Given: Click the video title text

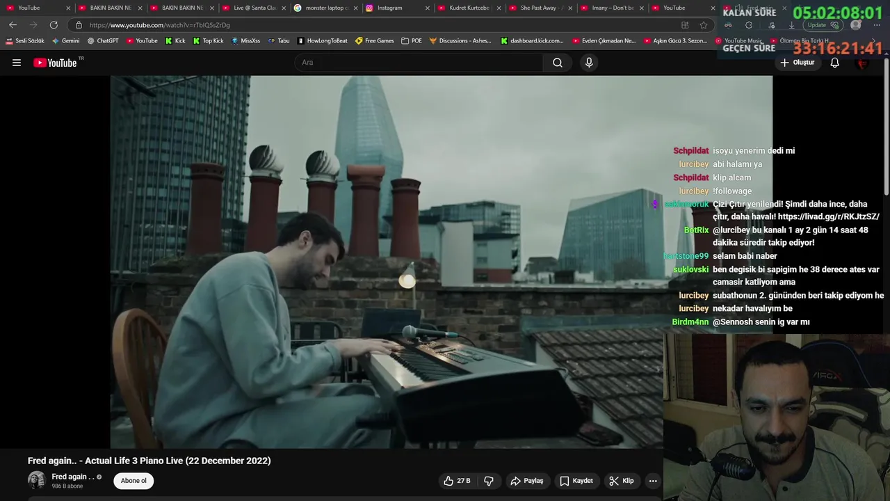Looking at the screenshot, I should (x=149, y=461).
